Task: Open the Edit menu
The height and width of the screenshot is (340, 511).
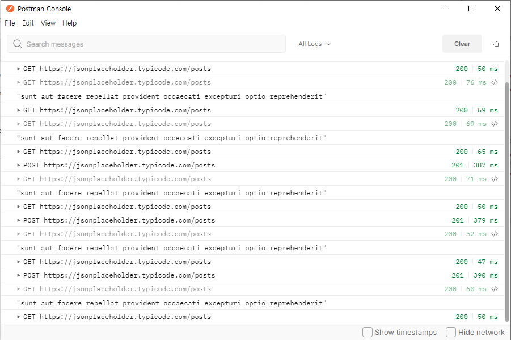Action: tap(28, 23)
